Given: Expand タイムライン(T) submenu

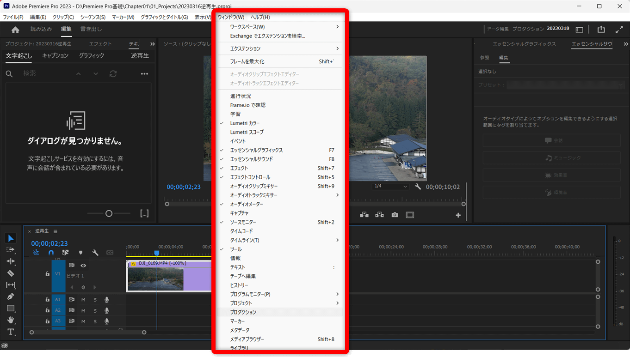Looking at the screenshot, I should tap(279, 240).
